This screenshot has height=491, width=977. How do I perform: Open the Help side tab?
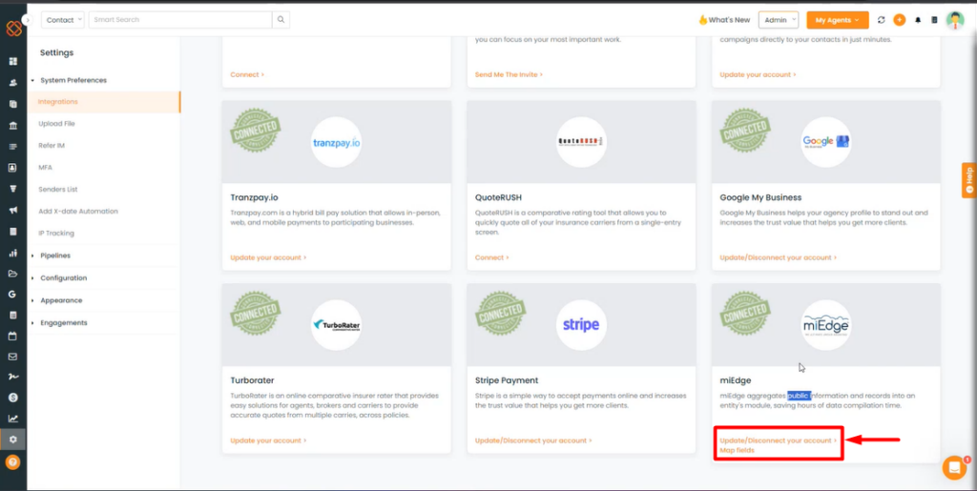pos(969,180)
